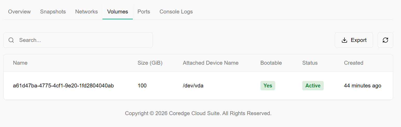Image resolution: width=401 pixels, height=127 pixels.
Task: Click the Attached Device Name header
Action: [x=210, y=63]
